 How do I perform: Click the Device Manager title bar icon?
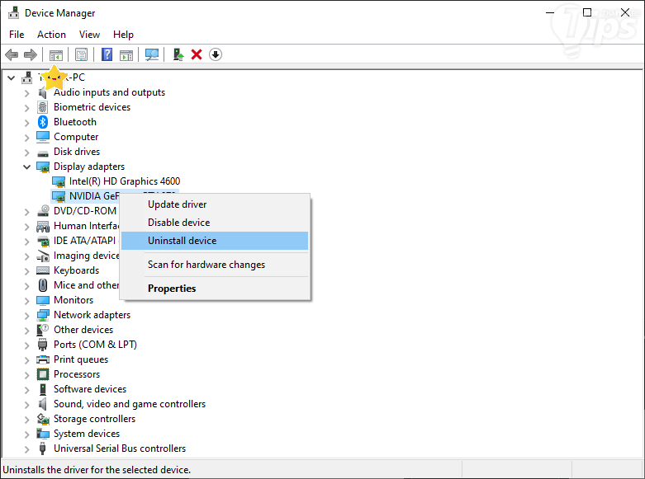click(x=13, y=12)
